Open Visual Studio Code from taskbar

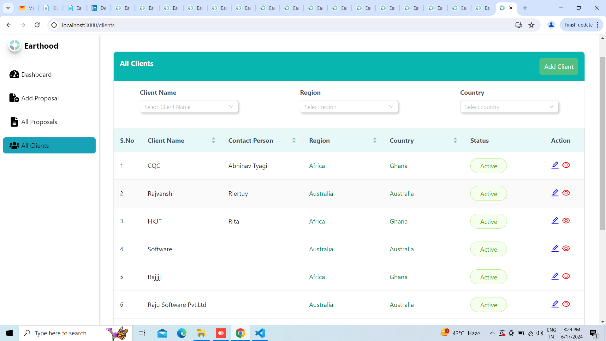pyautogui.click(x=260, y=333)
